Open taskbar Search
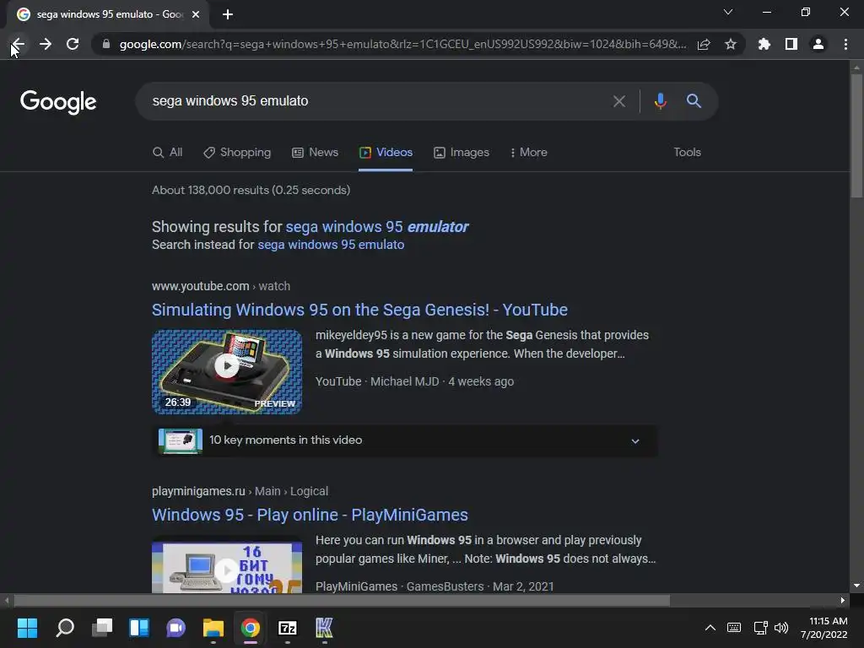The width and height of the screenshot is (864, 648). pos(65,628)
